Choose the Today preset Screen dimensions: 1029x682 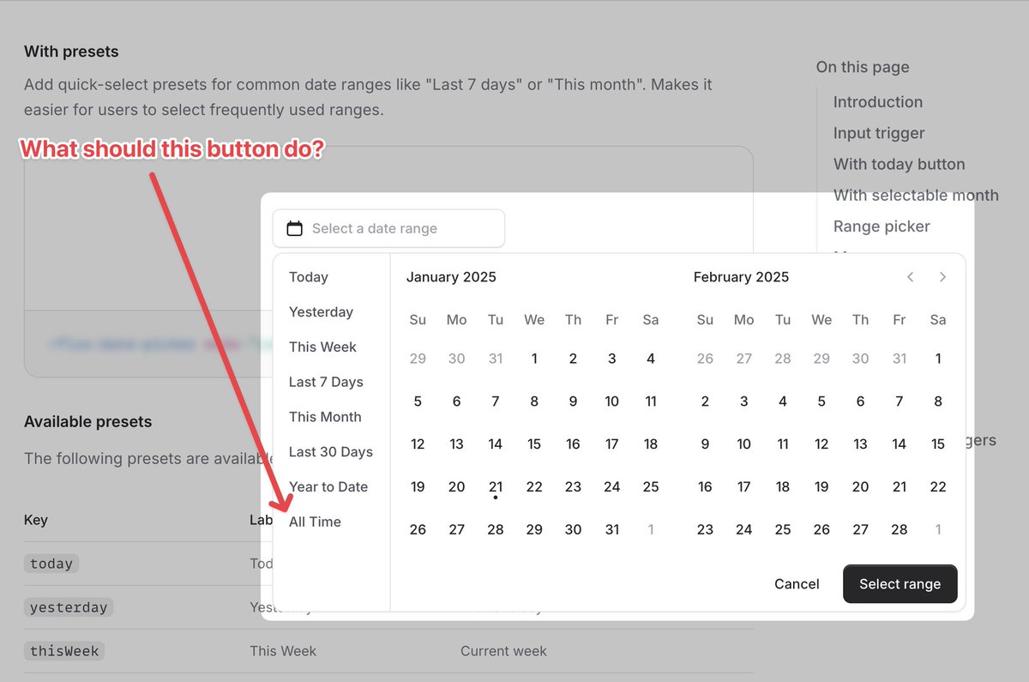click(x=309, y=277)
